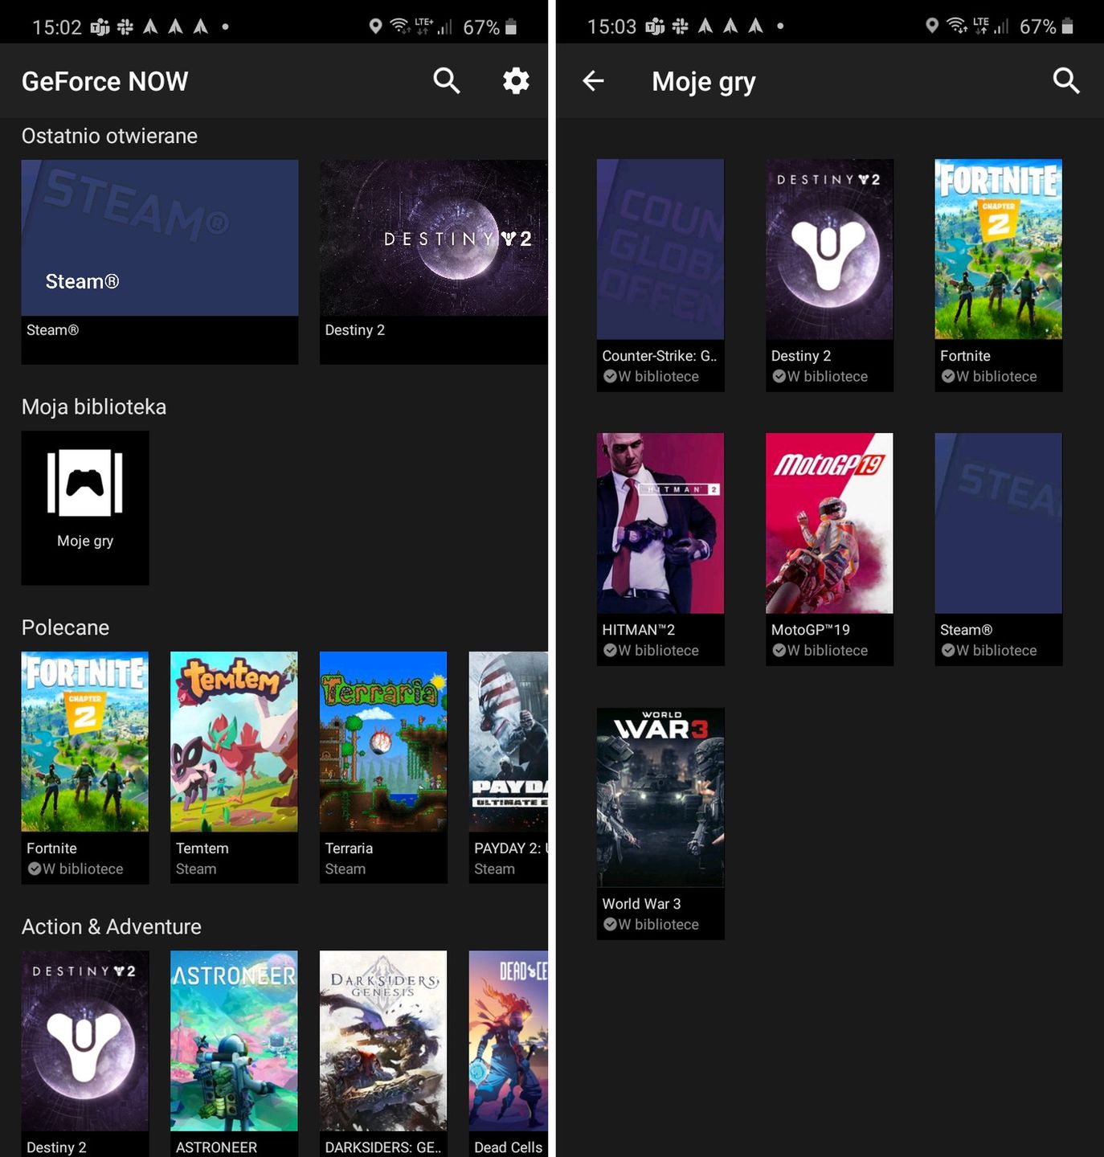Image resolution: width=1104 pixels, height=1157 pixels.
Task: Select Terraria cover under Polecane
Action: click(383, 742)
